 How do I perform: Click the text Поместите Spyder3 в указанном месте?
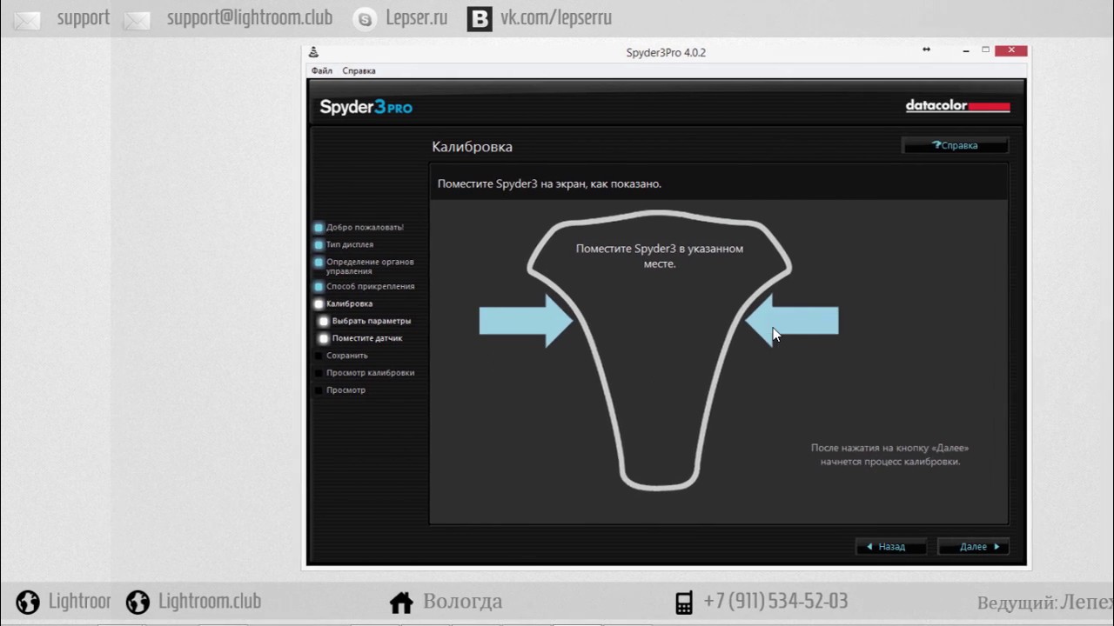pyautogui.click(x=660, y=256)
